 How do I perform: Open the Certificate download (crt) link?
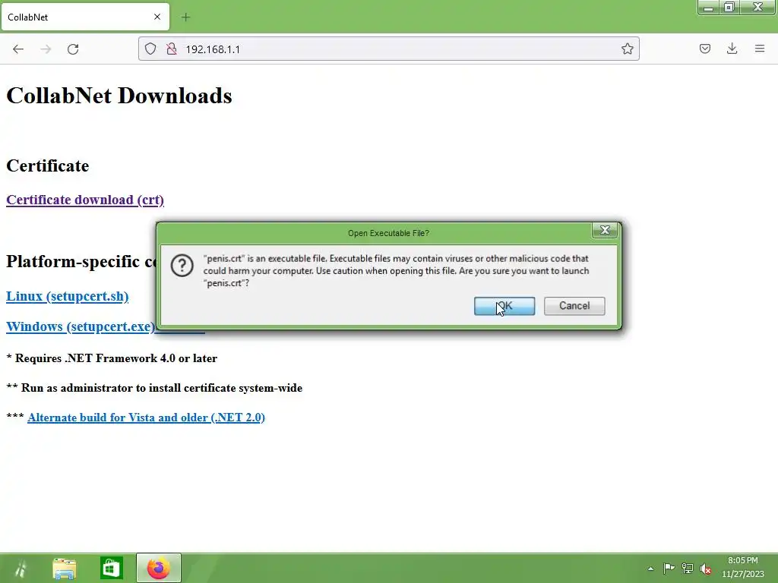coord(85,200)
